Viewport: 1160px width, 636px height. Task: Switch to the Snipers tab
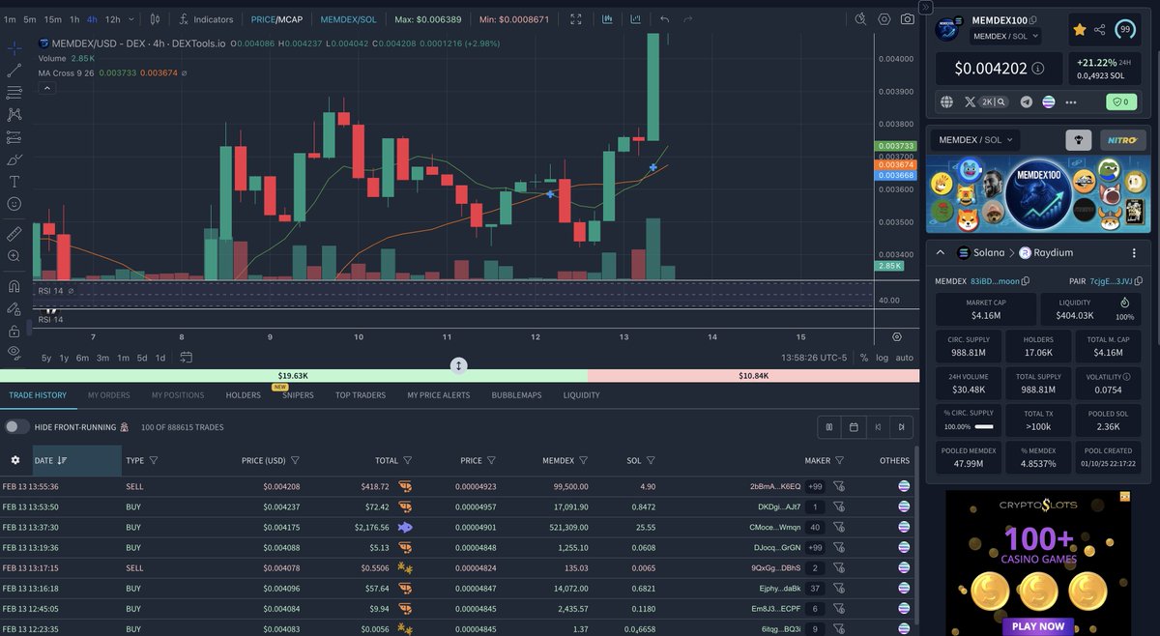click(x=298, y=395)
